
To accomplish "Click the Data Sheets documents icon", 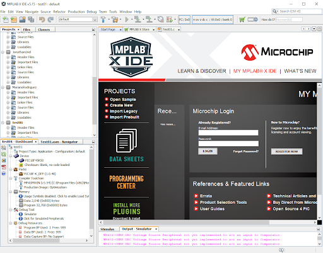I will (x=126, y=141).
